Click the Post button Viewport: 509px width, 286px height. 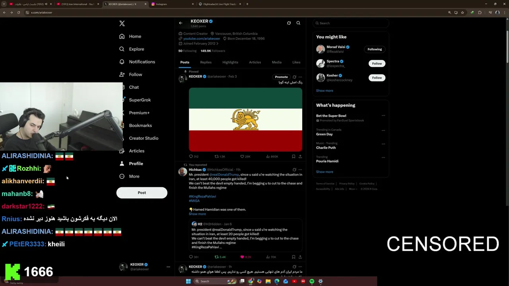coord(142,193)
